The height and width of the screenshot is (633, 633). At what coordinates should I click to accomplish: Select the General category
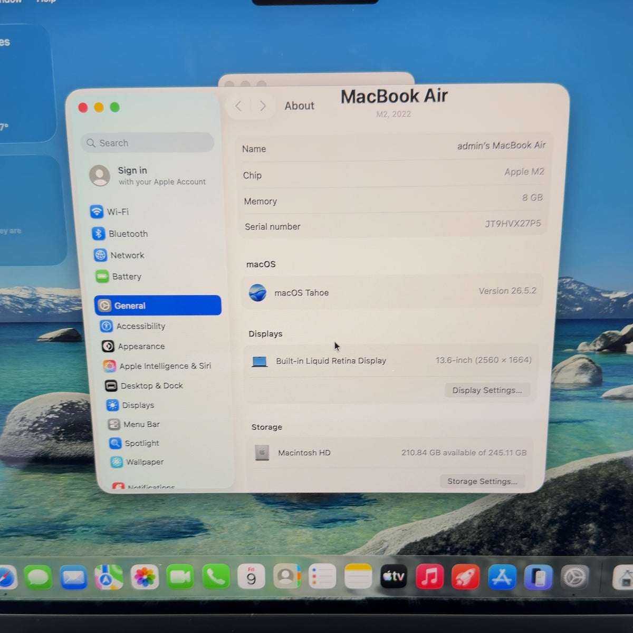[x=158, y=305]
